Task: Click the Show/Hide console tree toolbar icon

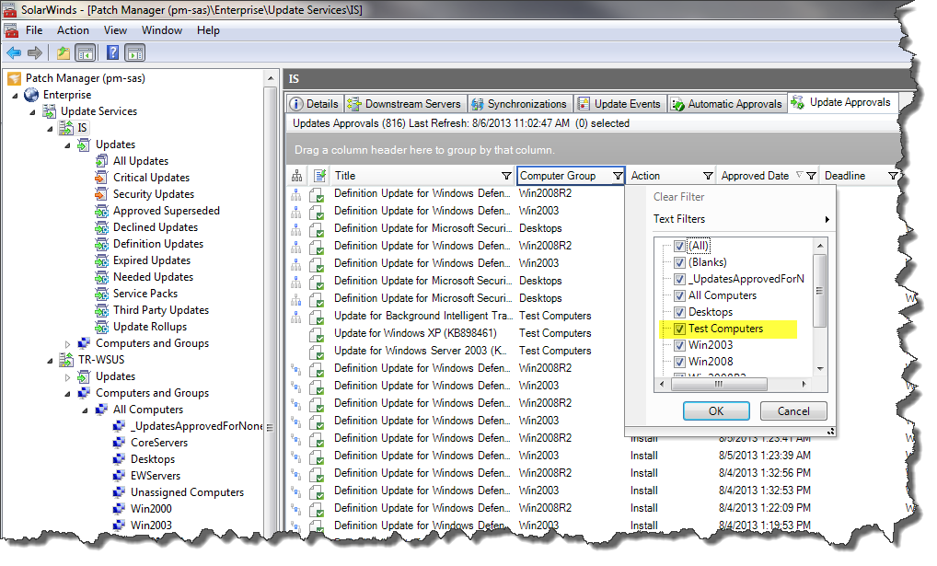Action: tap(86, 53)
